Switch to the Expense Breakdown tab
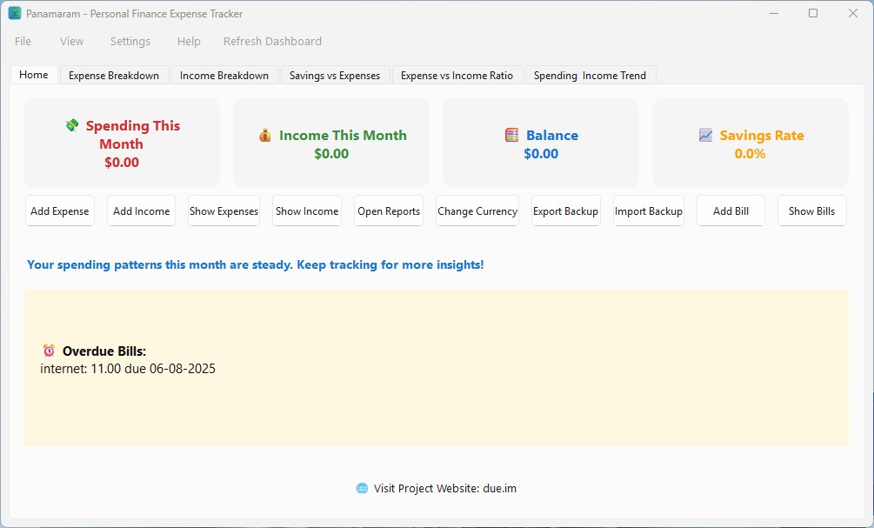This screenshot has height=528, width=874. 114,76
